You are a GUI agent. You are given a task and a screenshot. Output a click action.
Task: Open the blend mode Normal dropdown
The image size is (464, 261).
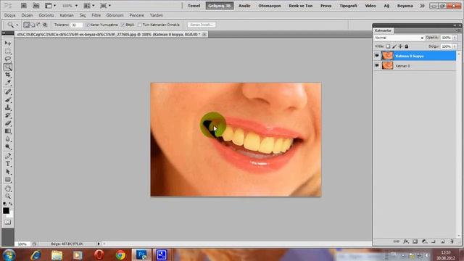coord(399,38)
